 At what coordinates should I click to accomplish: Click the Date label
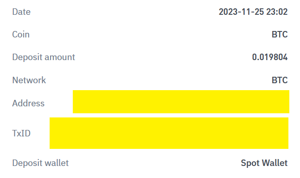coord(21,12)
